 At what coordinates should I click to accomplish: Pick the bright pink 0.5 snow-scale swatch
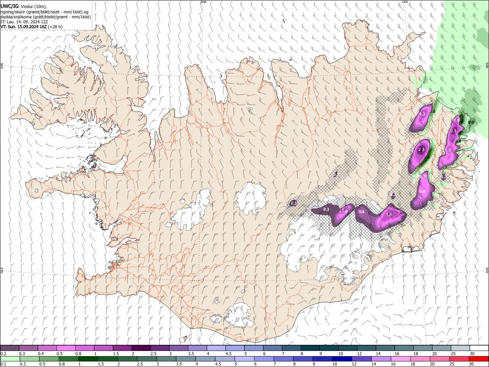pyautogui.click(x=66, y=348)
